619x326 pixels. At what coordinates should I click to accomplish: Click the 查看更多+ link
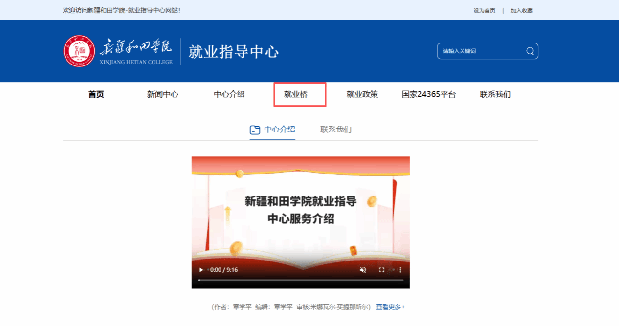(x=390, y=307)
